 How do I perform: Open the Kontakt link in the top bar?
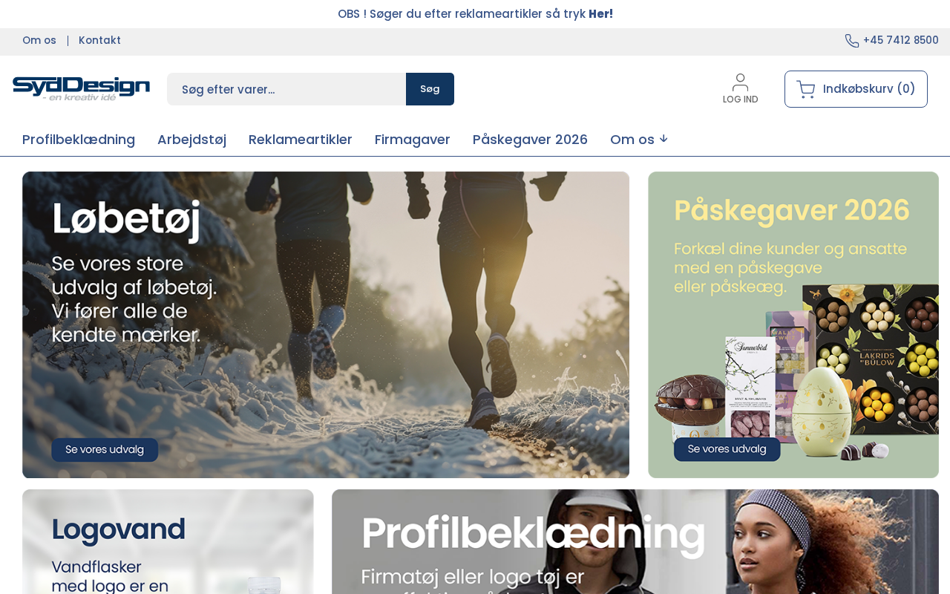click(99, 41)
